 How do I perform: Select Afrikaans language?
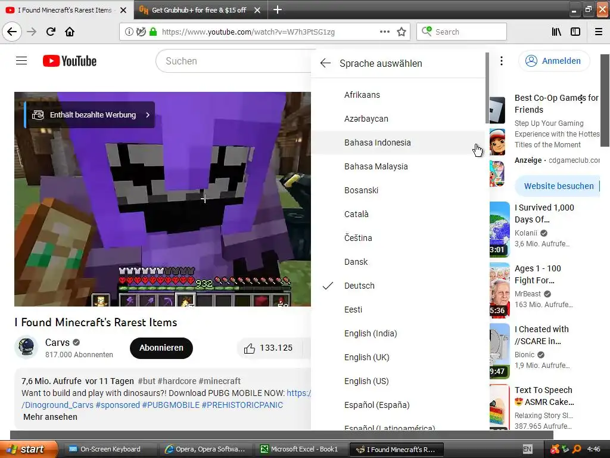tap(398, 95)
